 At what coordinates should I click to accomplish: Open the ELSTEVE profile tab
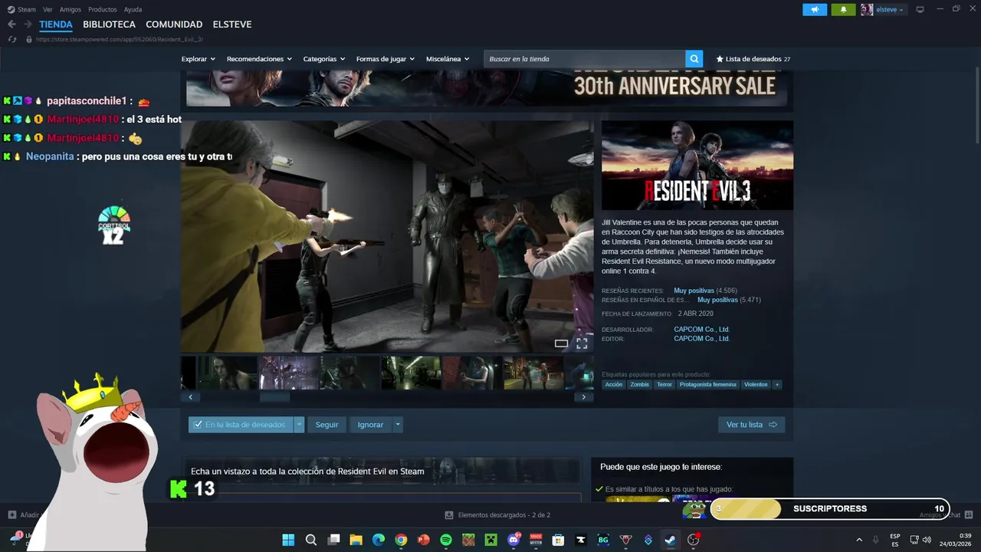[x=231, y=25]
